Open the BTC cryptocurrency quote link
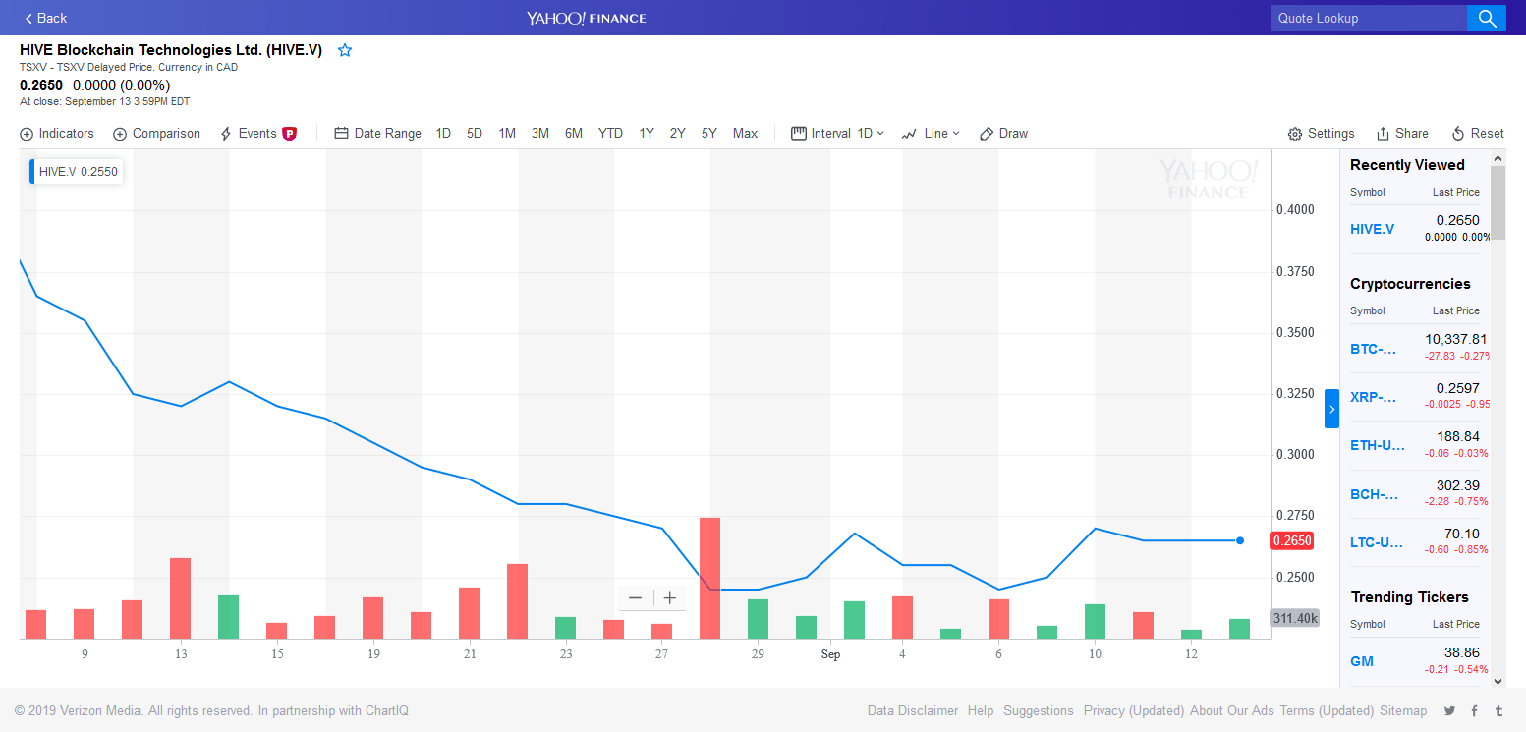 tap(1373, 349)
